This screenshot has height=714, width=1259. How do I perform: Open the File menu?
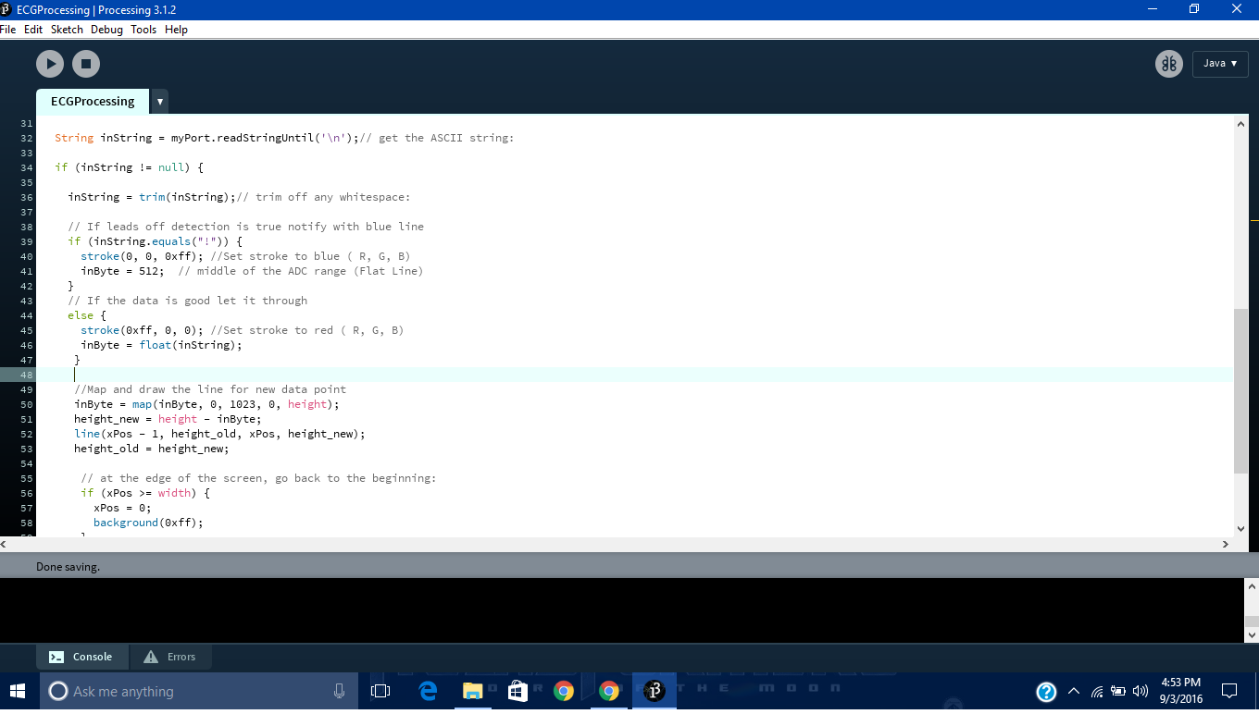pos(8,30)
